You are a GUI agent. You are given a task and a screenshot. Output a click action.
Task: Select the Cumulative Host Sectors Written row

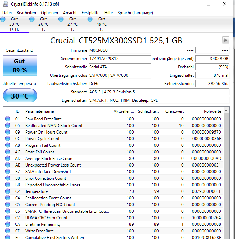pyautogui.click(x=113, y=237)
